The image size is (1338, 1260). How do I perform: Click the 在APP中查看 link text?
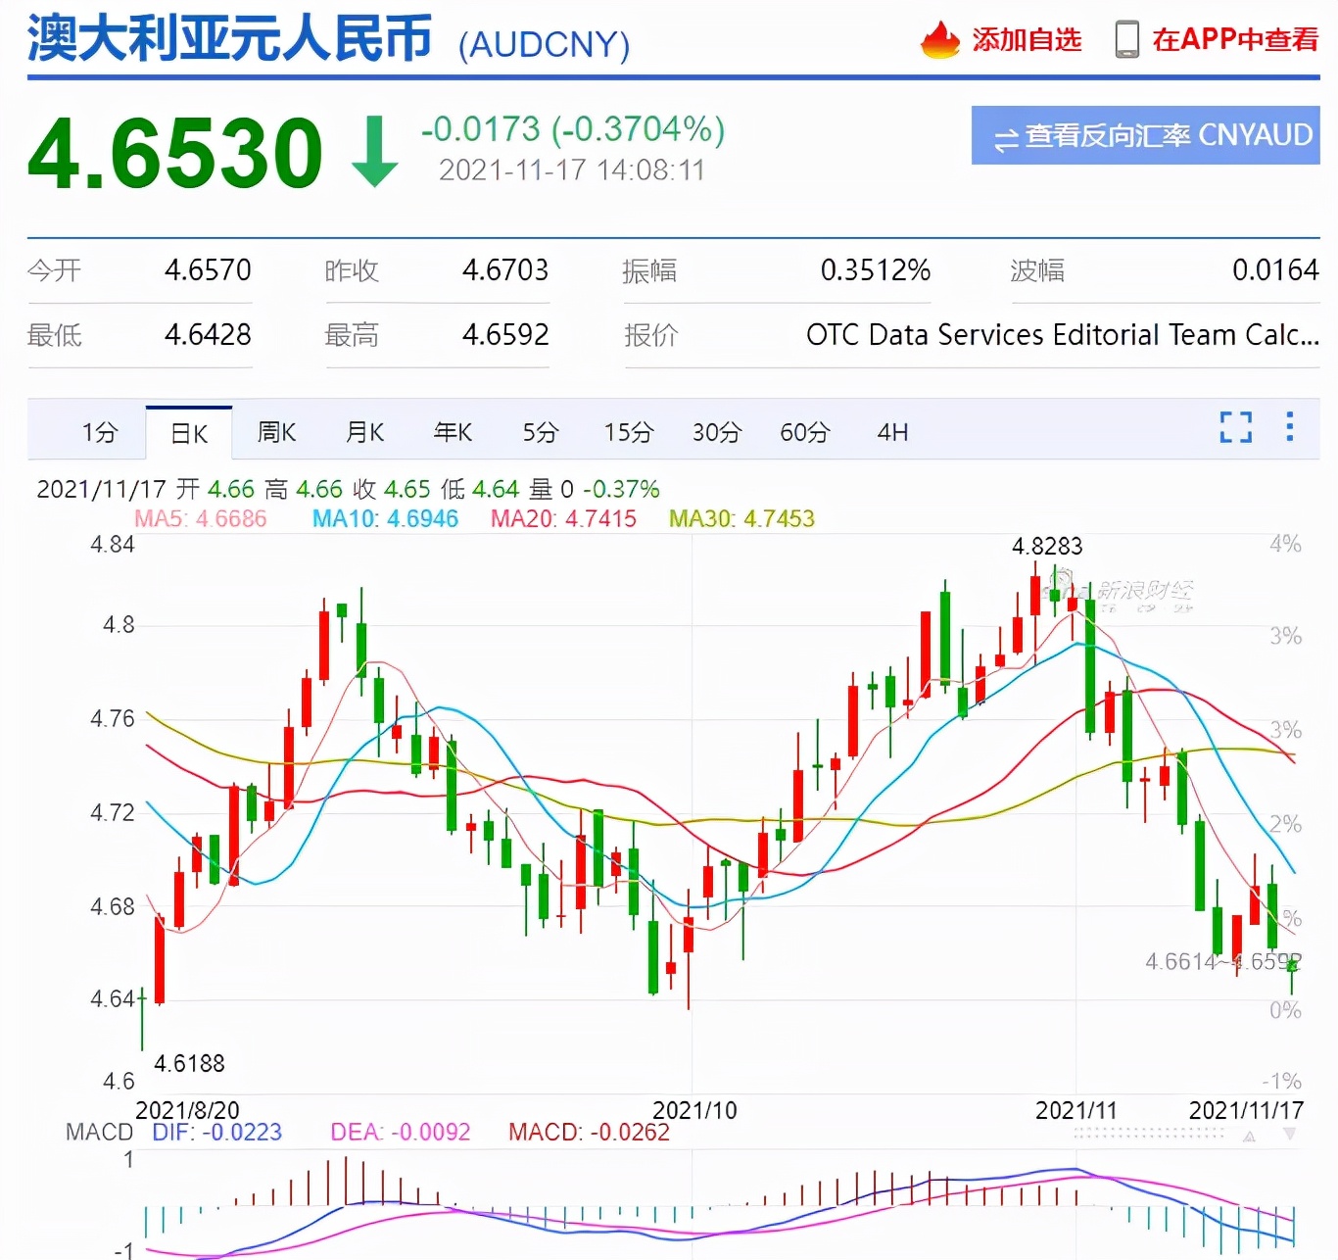[x=1234, y=40]
